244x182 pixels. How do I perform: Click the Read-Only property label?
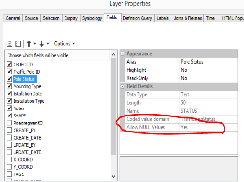click(138, 78)
